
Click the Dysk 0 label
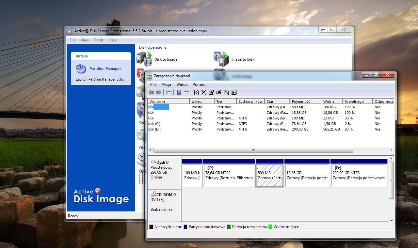pos(163,162)
